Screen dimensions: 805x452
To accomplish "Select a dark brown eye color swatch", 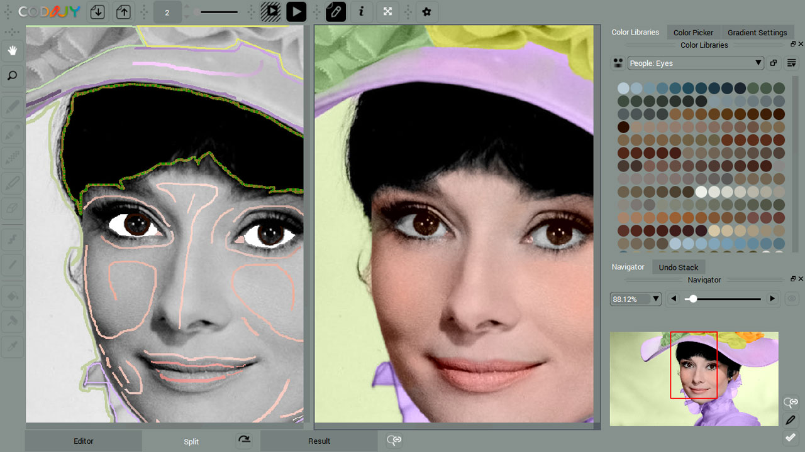I will tap(623, 127).
